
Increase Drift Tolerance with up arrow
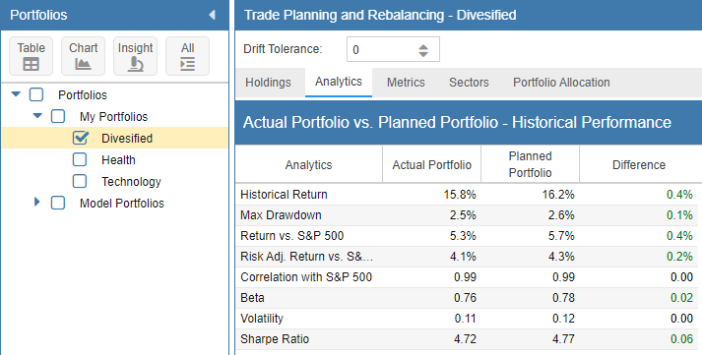coord(423,46)
